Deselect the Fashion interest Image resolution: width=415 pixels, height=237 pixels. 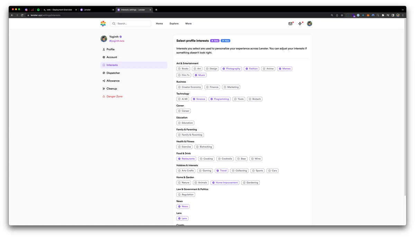pyautogui.click(x=251, y=69)
